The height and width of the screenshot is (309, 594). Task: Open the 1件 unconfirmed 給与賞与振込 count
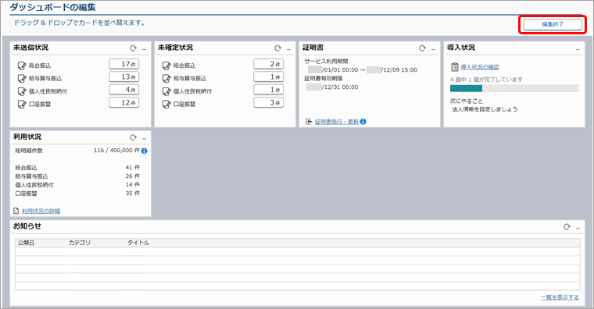[269, 76]
